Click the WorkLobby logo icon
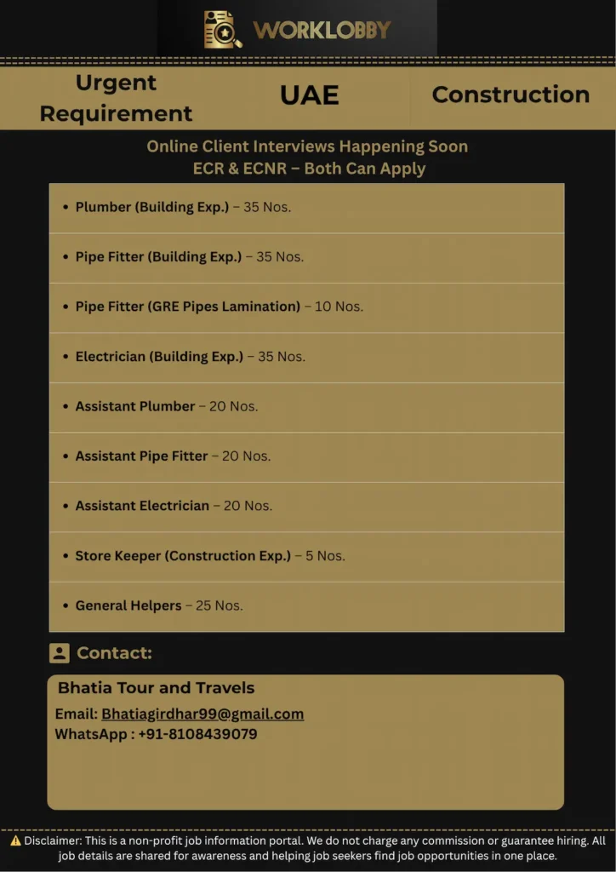 (223, 29)
